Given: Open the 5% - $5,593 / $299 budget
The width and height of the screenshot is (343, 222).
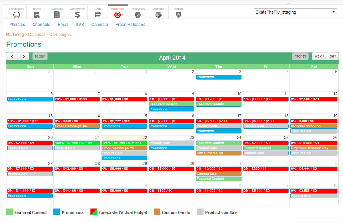Looking at the screenshot, I should (219, 121).
